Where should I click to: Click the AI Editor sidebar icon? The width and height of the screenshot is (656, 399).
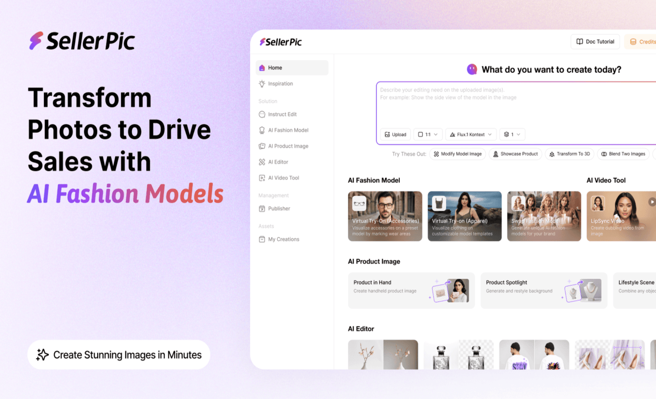(262, 162)
